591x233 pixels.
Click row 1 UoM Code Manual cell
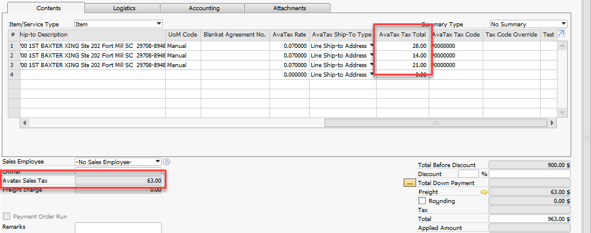tap(183, 46)
